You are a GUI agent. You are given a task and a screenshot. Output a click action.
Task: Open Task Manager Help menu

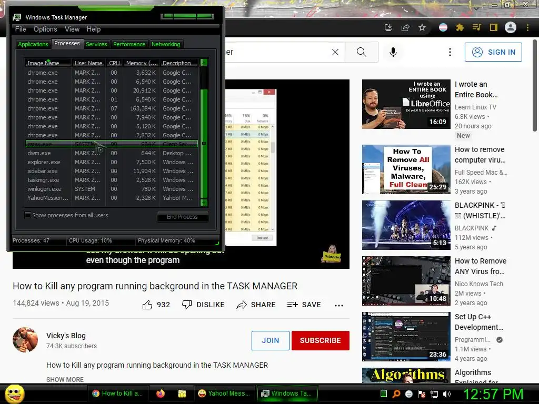point(94,29)
